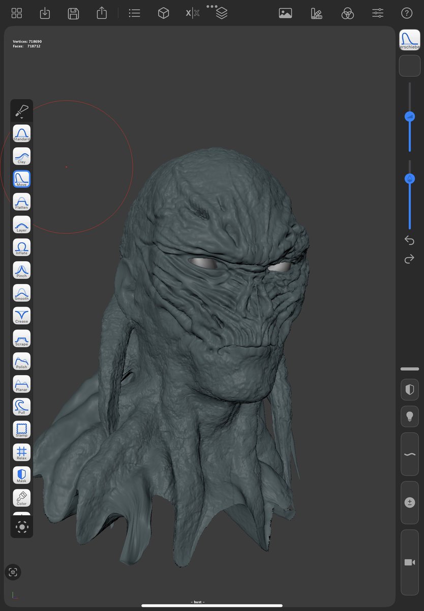The height and width of the screenshot is (611, 424).
Task: Tap the three dots above toolbar
Action: 212,7
